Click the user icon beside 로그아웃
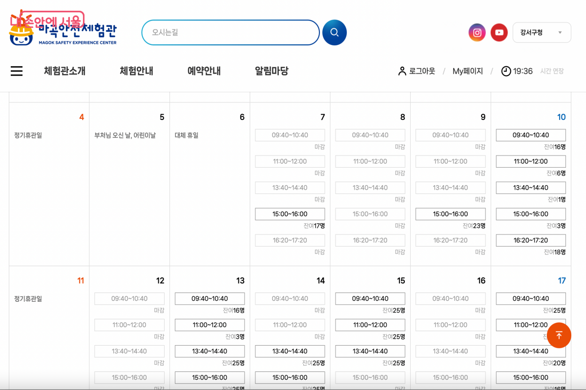This screenshot has width=586, height=390. pyautogui.click(x=402, y=71)
